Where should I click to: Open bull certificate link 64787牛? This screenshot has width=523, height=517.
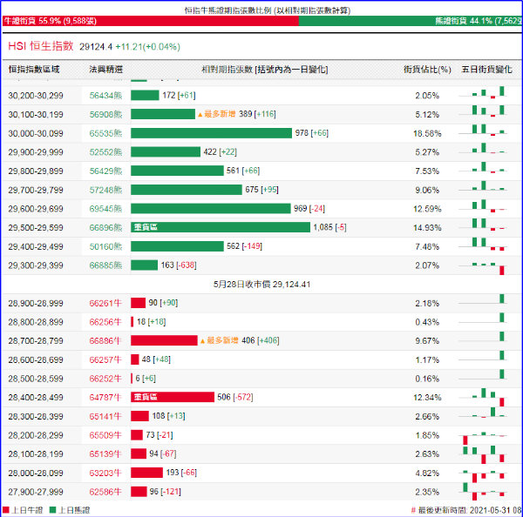pos(105,398)
